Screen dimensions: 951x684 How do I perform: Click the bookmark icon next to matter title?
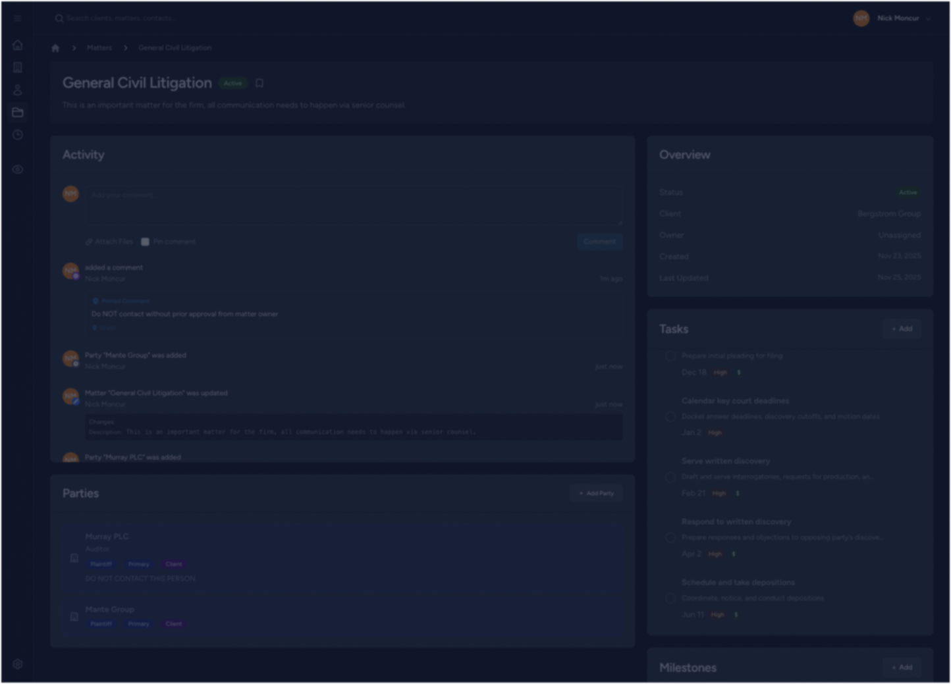point(259,83)
